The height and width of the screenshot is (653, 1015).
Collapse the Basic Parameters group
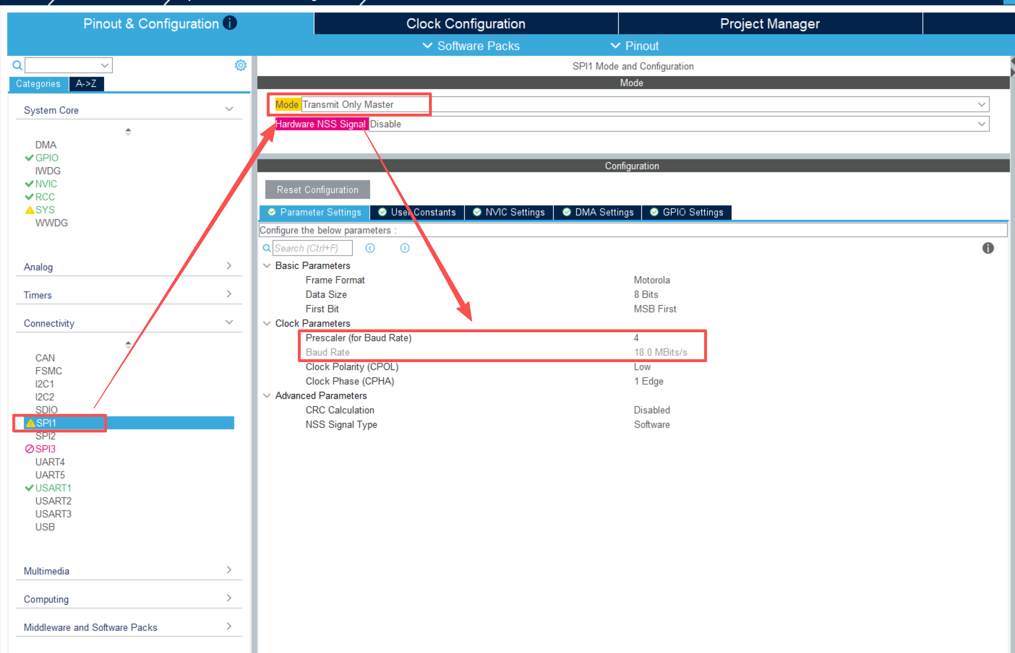pyautogui.click(x=267, y=266)
